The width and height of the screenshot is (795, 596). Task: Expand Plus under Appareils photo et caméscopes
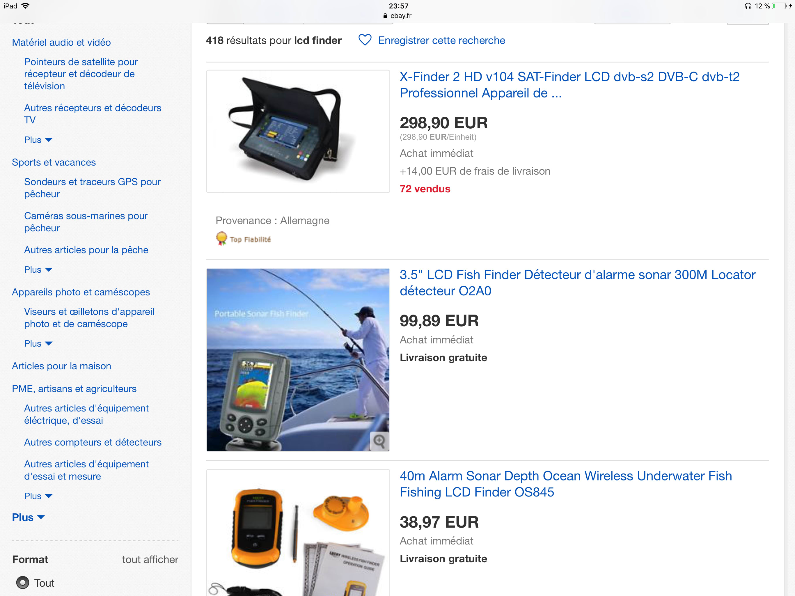(x=38, y=344)
